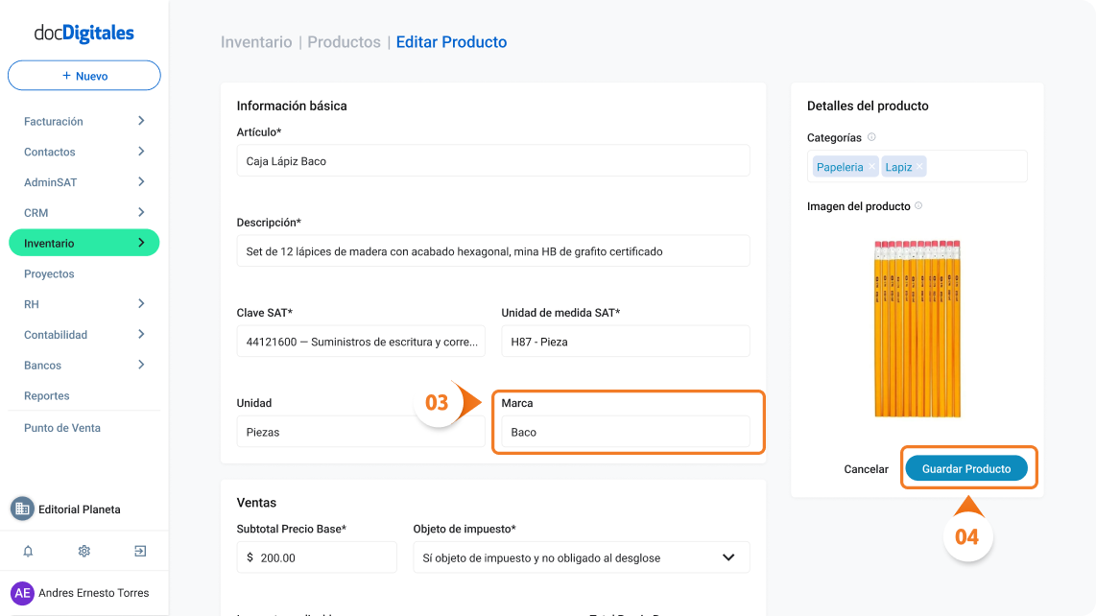Open notifications bell icon

coord(28,551)
